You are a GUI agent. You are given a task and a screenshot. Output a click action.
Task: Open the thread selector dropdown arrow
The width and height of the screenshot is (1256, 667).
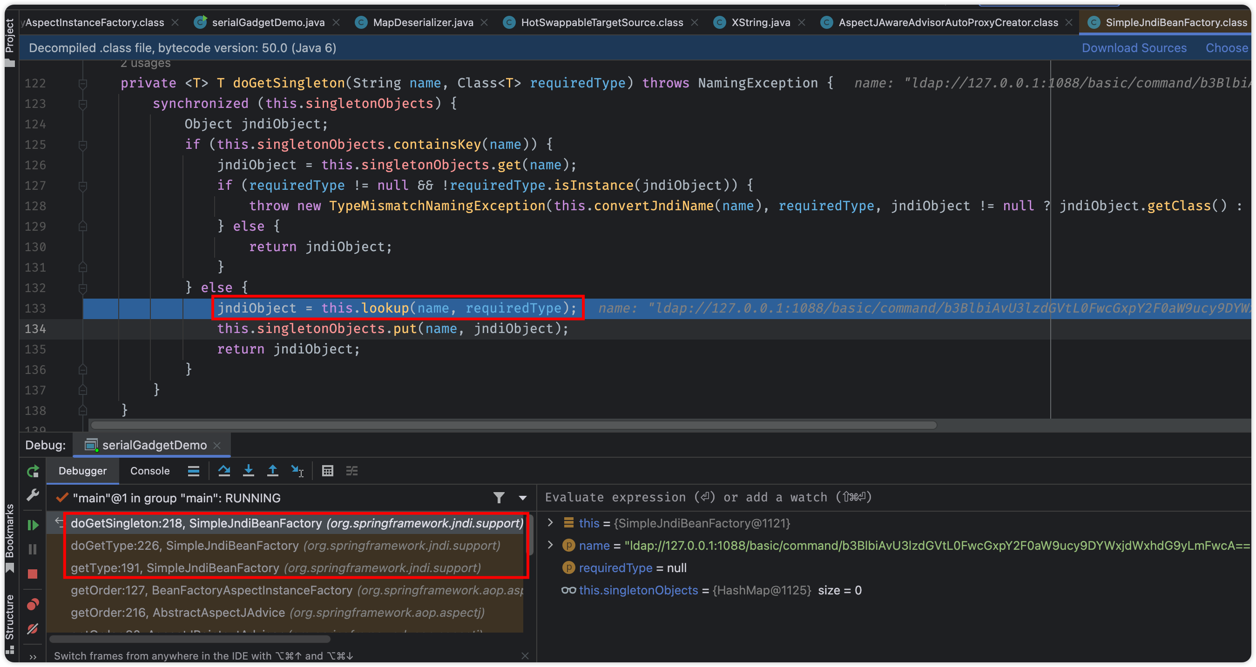click(523, 498)
